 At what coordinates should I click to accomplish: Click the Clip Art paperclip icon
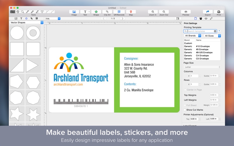pos(107,12)
